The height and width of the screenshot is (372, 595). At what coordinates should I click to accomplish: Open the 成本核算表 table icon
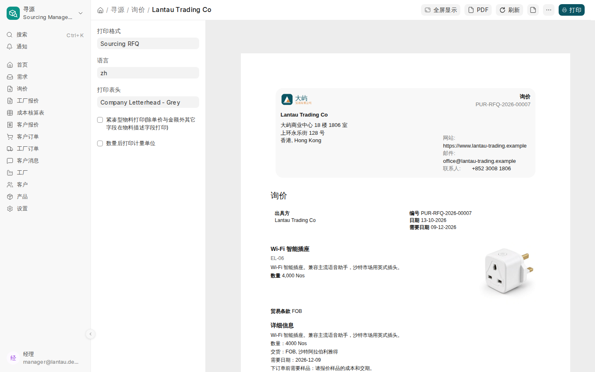point(10,113)
